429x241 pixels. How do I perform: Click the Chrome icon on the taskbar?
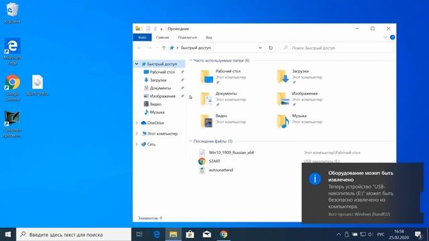[x=223, y=234]
